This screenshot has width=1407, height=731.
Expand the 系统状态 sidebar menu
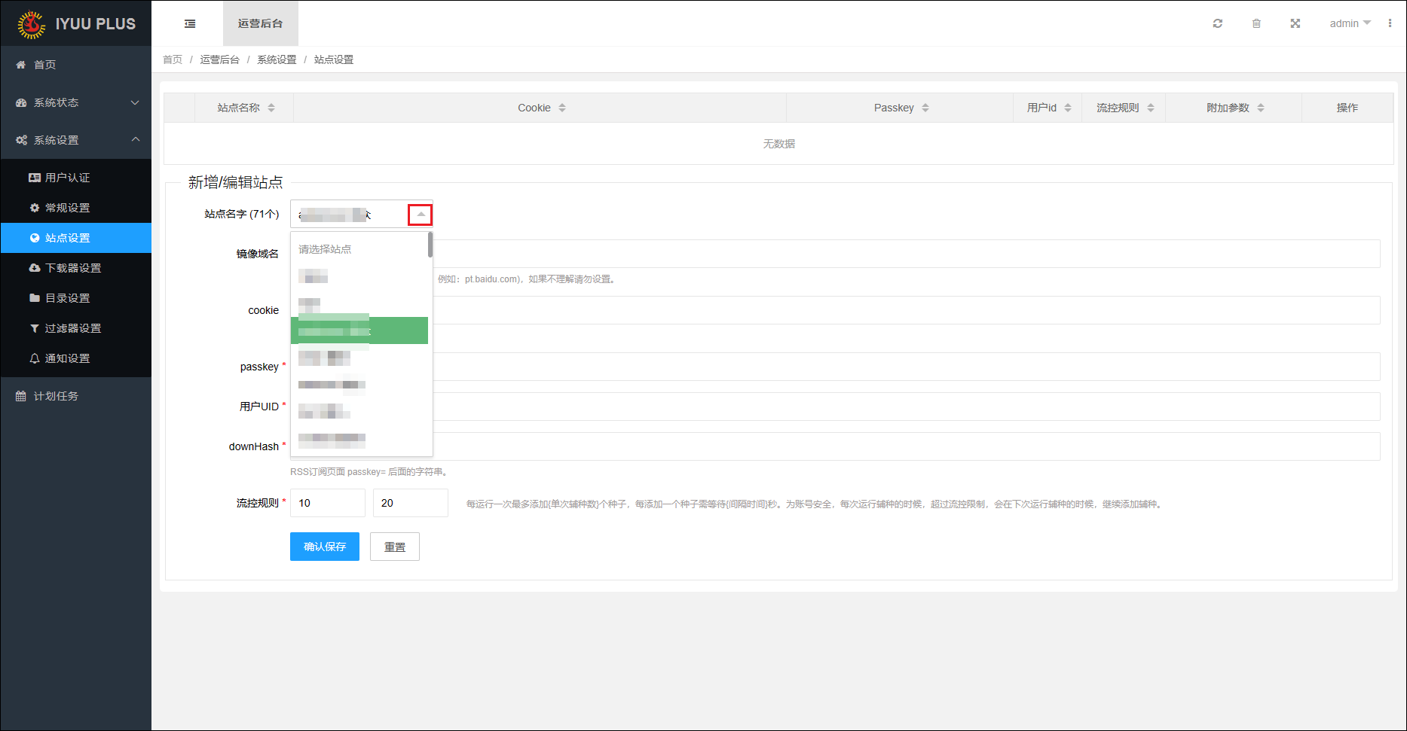tap(75, 102)
